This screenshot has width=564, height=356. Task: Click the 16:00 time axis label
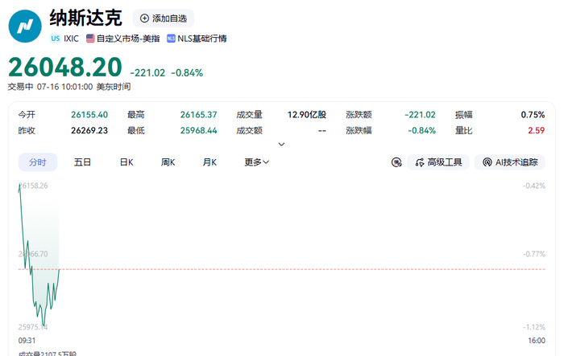pyautogui.click(x=537, y=341)
